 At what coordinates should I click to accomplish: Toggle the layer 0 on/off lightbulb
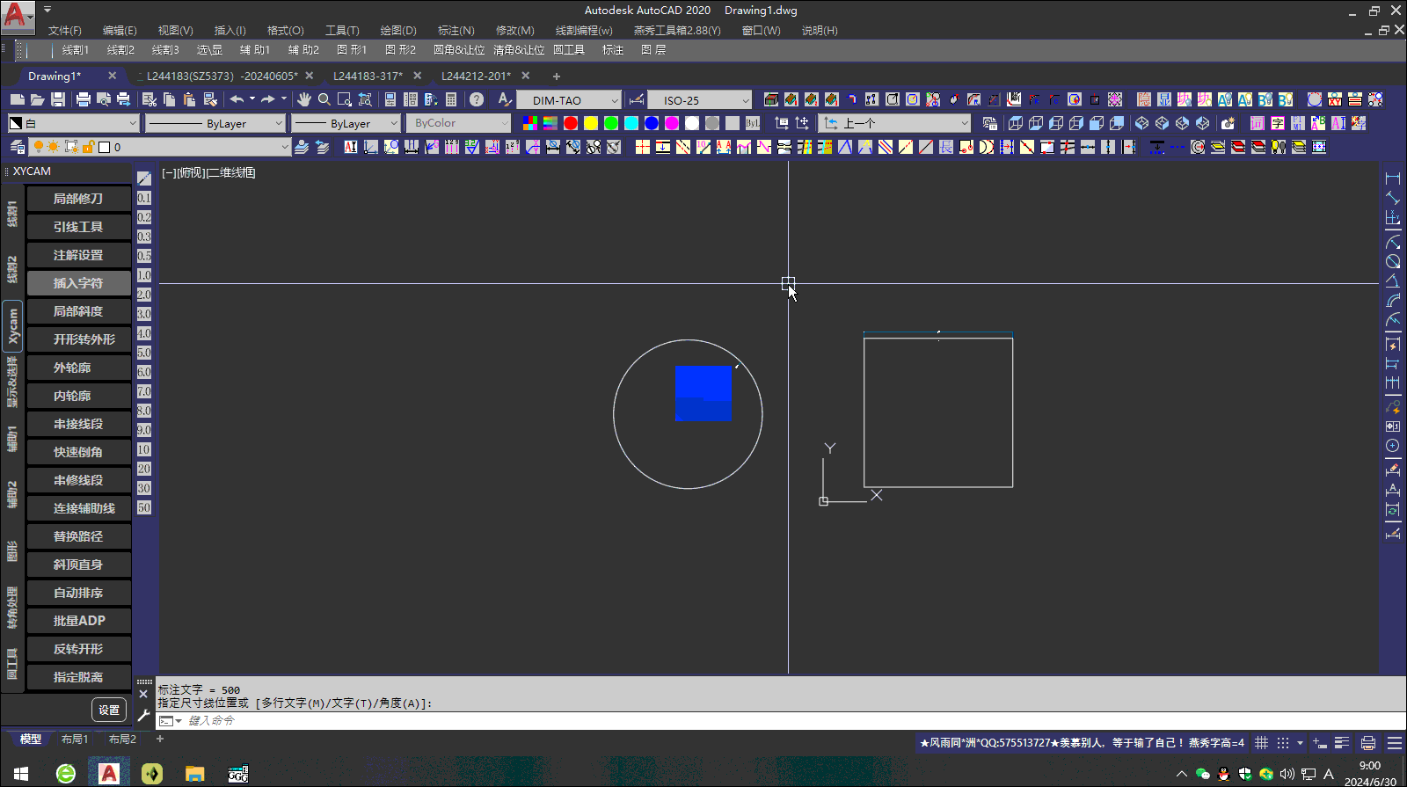click(39, 147)
